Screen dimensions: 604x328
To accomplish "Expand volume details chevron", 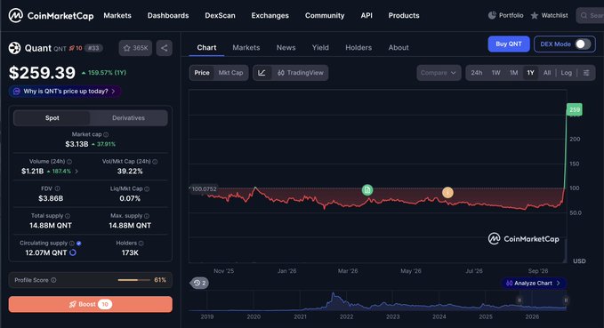I will point(77,172).
